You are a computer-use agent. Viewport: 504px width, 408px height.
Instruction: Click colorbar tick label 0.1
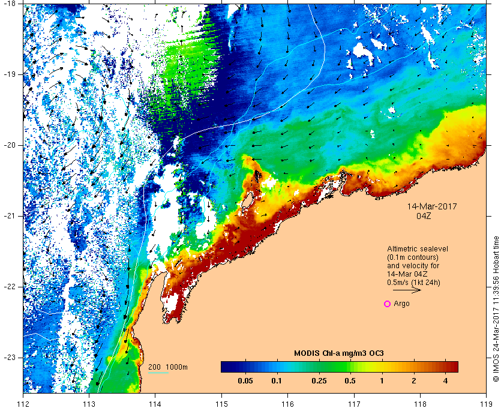pyautogui.click(x=277, y=382)
